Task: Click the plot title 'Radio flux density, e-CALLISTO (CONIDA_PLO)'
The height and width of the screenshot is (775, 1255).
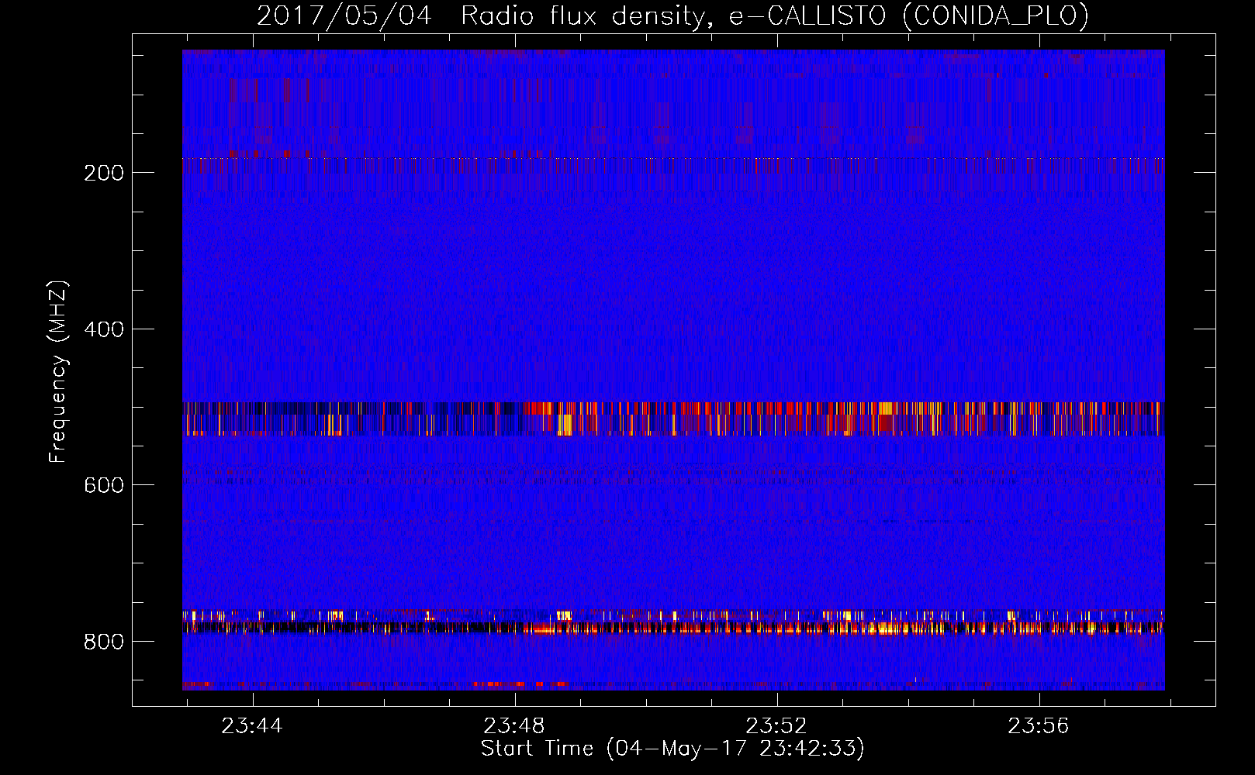Action: [x=775, y=16]
